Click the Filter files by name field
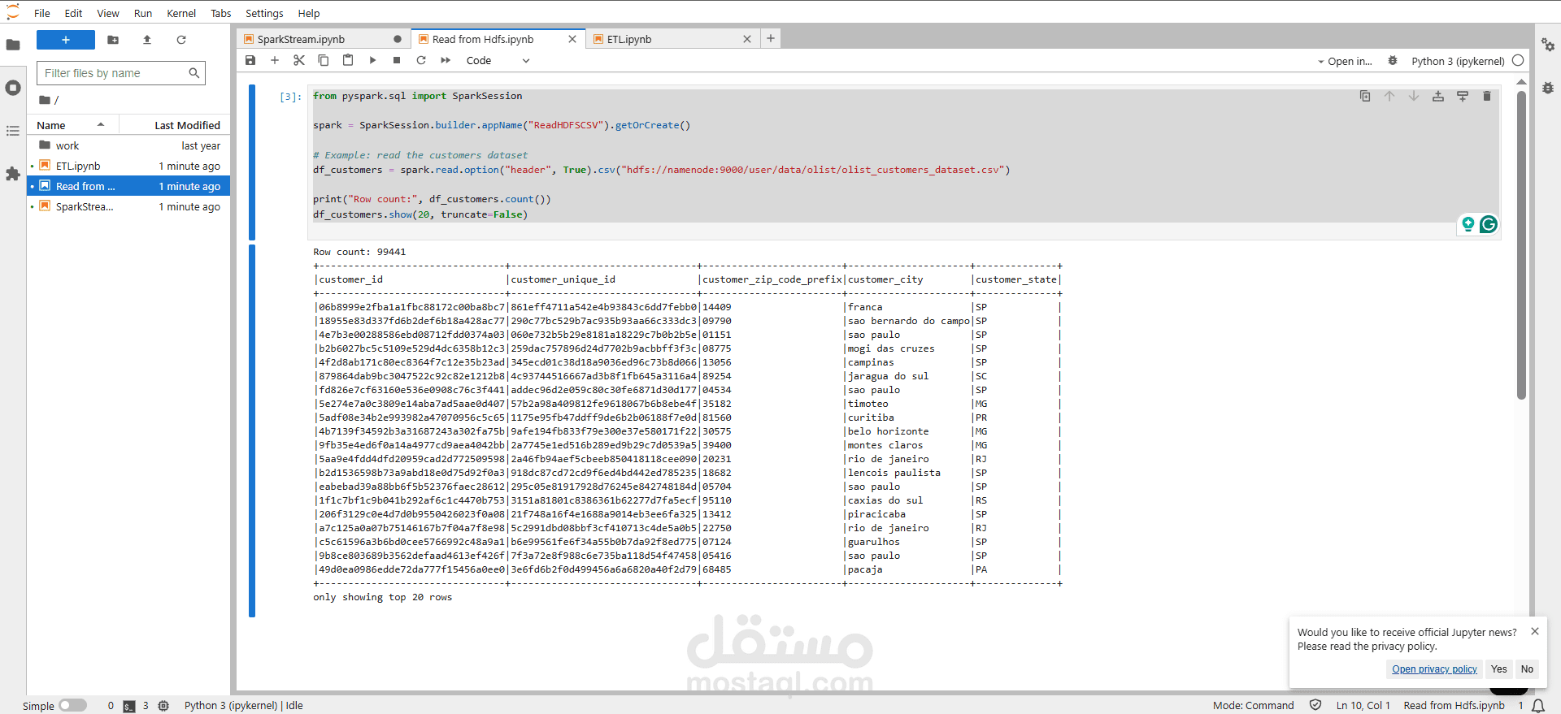 [x=121, y=73]
